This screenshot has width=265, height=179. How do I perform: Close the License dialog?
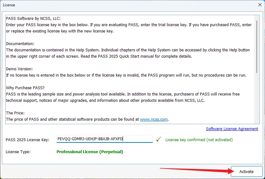[260, 5]
